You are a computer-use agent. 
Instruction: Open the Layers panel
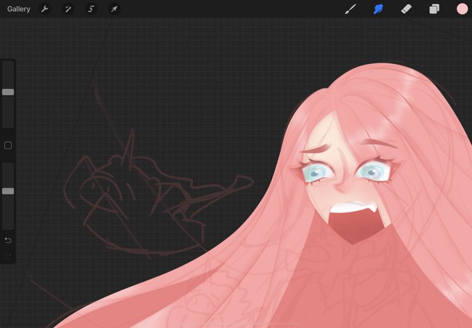tap(434, 9)
